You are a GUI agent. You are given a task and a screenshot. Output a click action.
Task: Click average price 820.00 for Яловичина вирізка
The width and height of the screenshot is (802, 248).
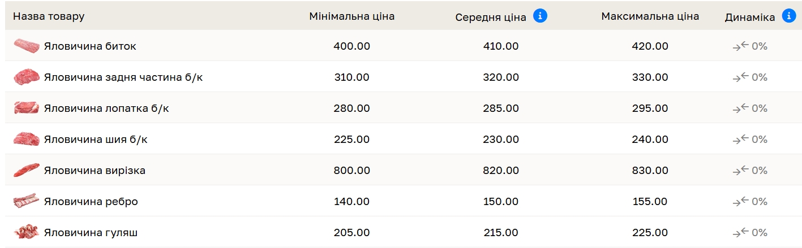(501, 170)
